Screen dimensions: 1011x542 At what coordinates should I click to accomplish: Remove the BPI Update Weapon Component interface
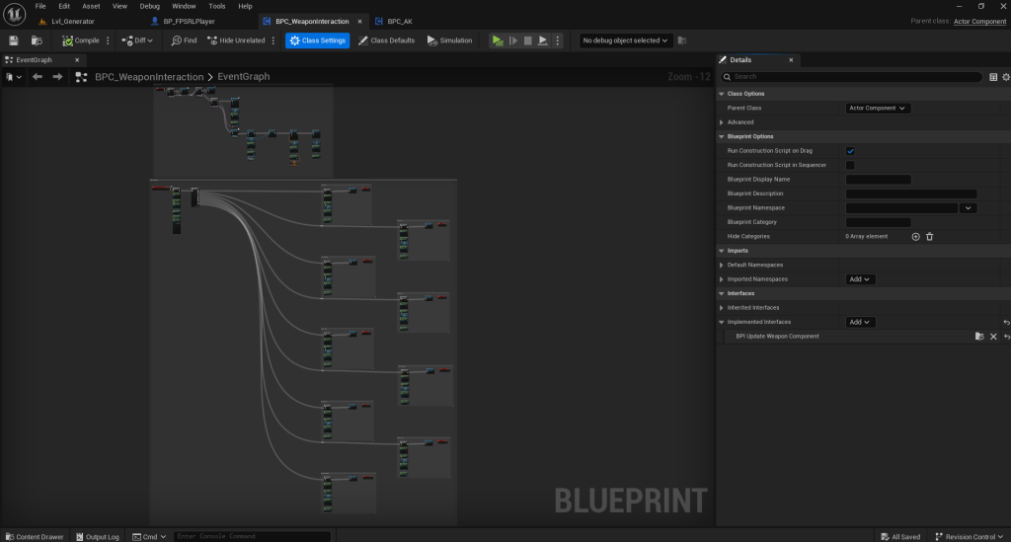coord(993,337)
